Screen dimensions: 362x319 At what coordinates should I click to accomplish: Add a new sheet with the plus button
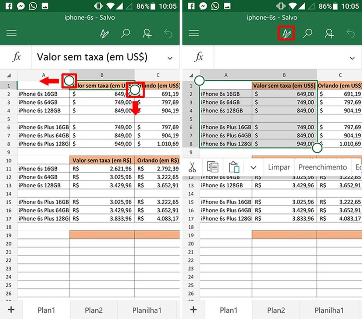tap(11, 310)
